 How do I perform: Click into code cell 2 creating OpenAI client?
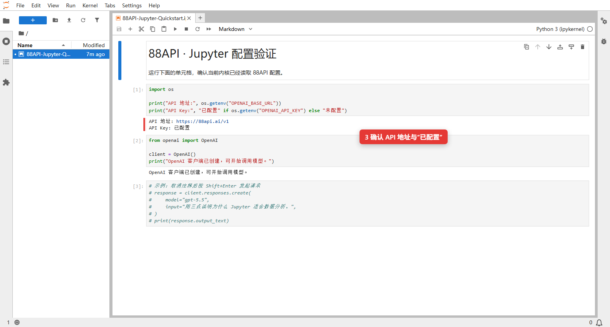tap(367, 151)
